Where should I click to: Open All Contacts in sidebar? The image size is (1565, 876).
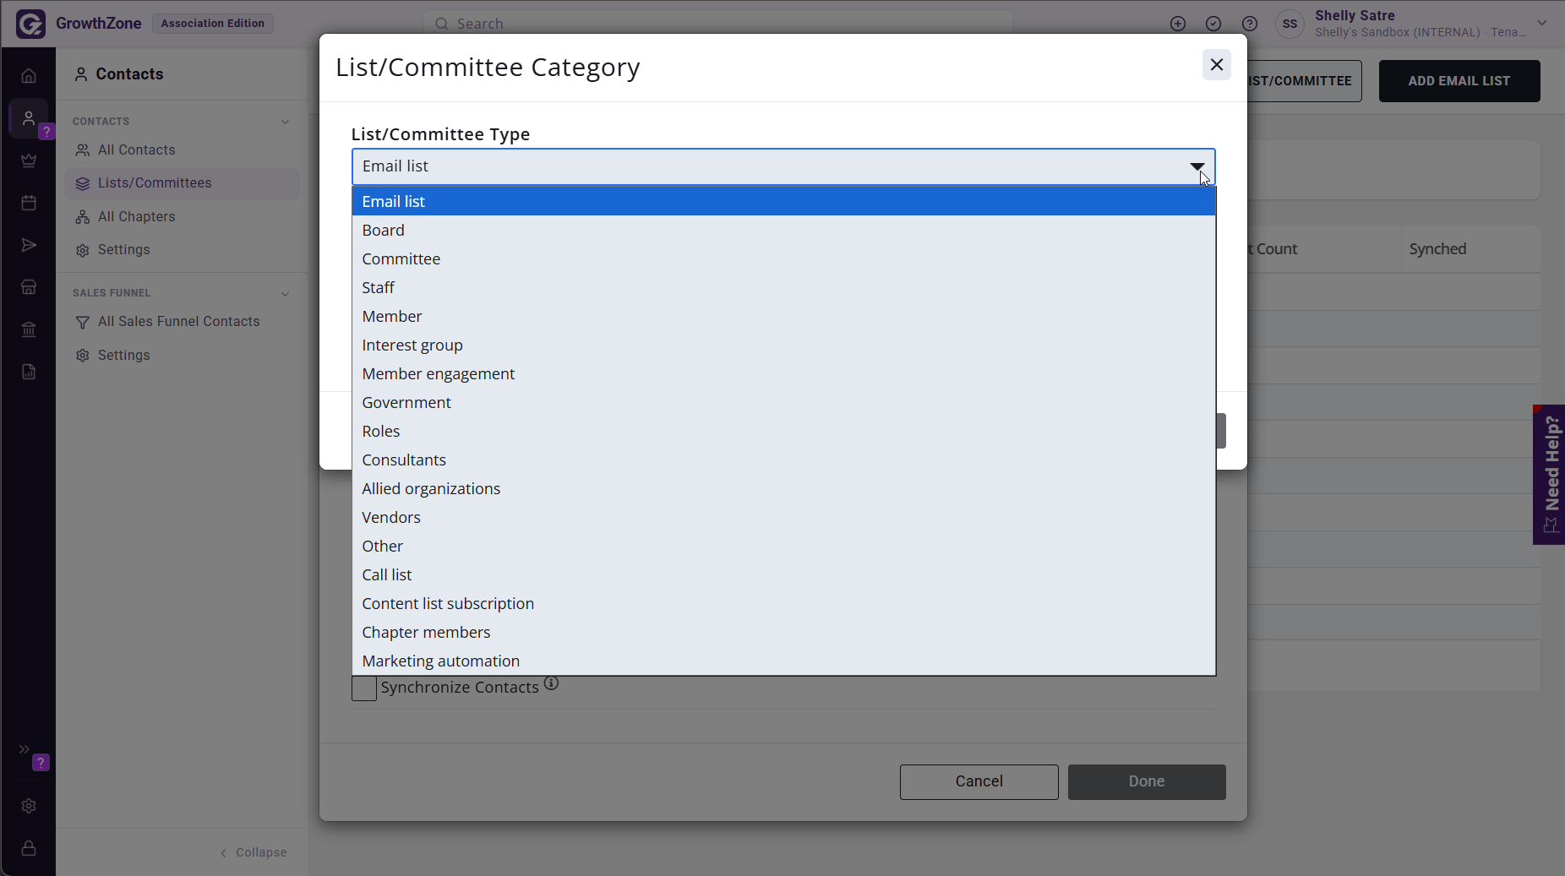(182, 150)
